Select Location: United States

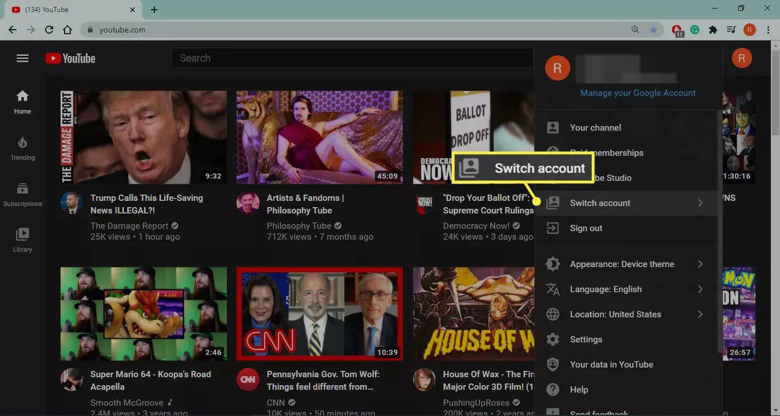click(626, 314)
